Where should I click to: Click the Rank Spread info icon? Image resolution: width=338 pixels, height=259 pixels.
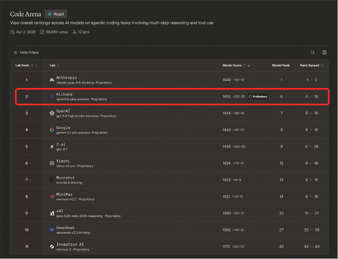pos(322,65)
